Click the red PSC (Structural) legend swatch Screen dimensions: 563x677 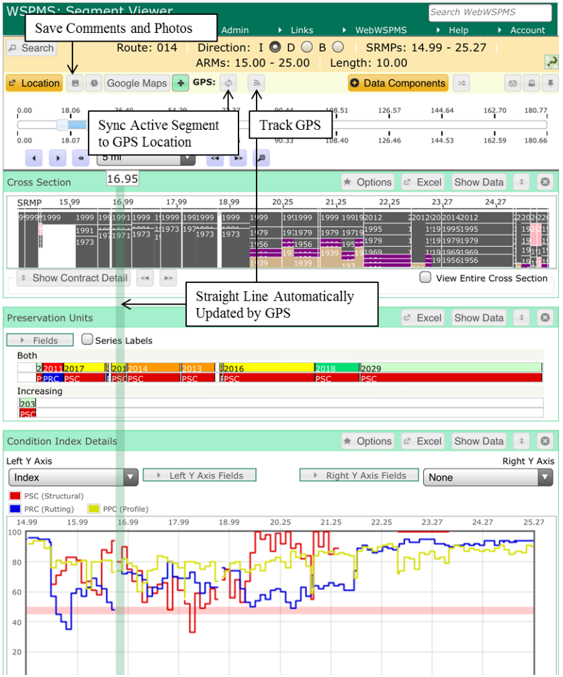coord(15,495)
